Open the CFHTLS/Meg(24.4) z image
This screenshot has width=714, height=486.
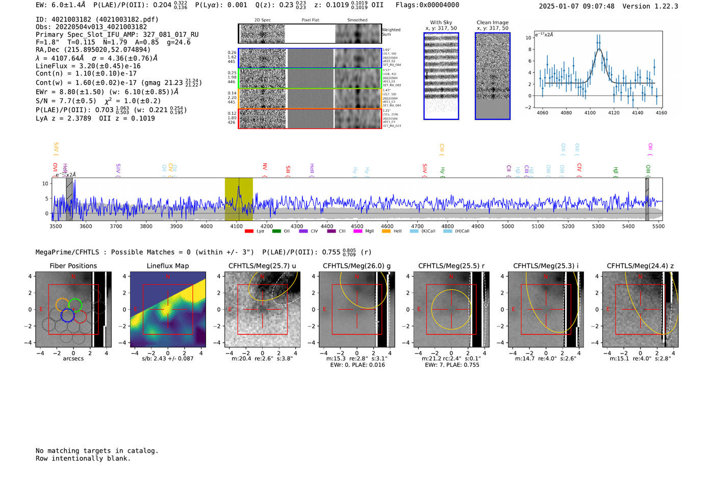[641, 309]
